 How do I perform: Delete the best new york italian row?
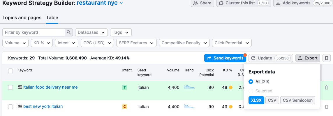coord(327,107)
